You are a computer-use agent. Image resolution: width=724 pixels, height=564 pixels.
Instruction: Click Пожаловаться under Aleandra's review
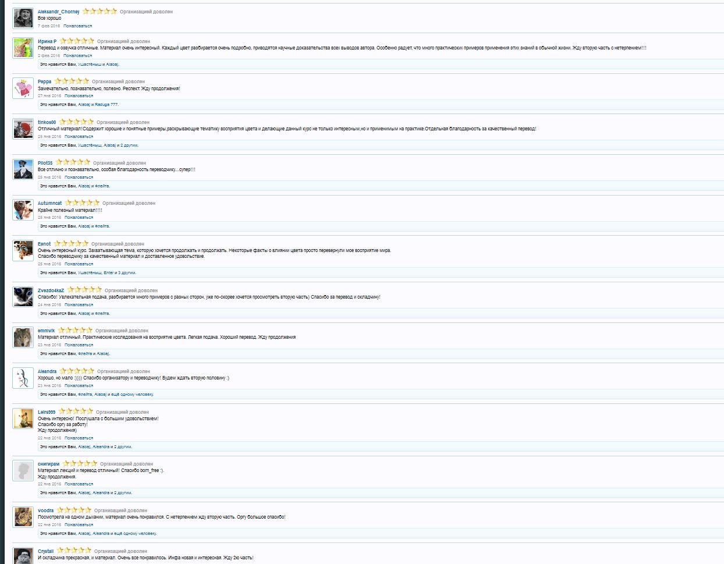pyautogui.click(x=79, y=386)
